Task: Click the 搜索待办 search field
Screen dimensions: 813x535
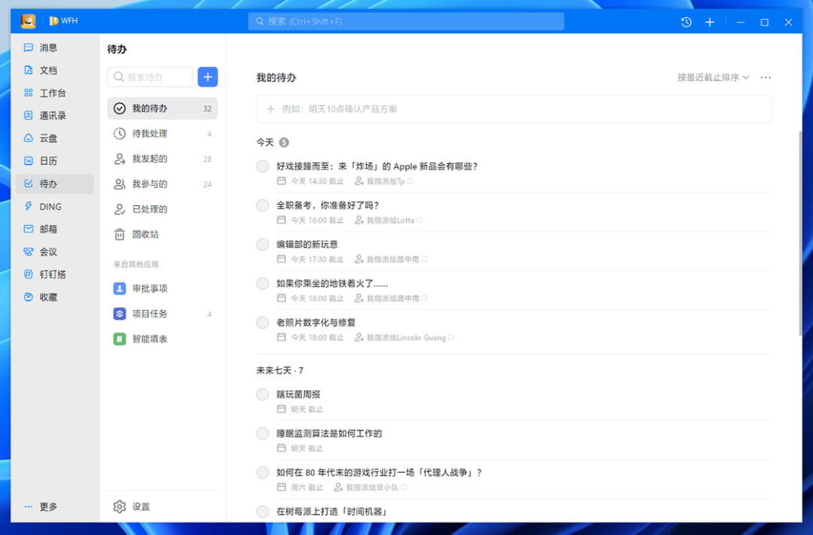Action: point(150,77)
